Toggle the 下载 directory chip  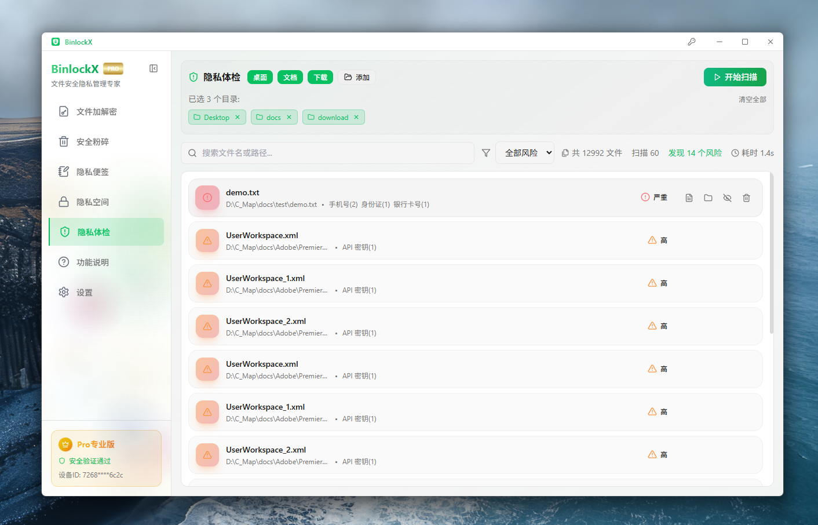[320, 77]
